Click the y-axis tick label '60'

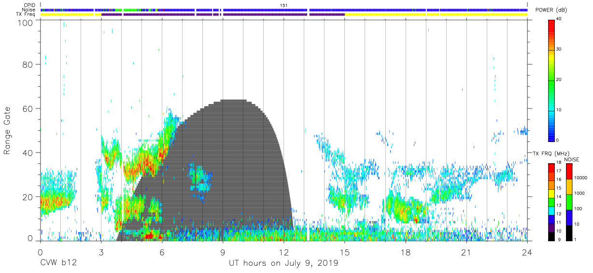point(28,109)
